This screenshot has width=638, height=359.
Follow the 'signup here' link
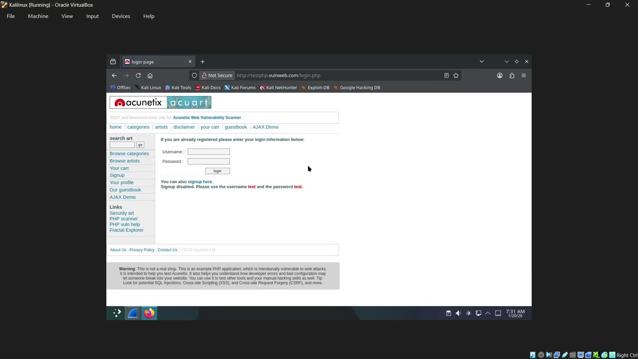click(200, 182)
